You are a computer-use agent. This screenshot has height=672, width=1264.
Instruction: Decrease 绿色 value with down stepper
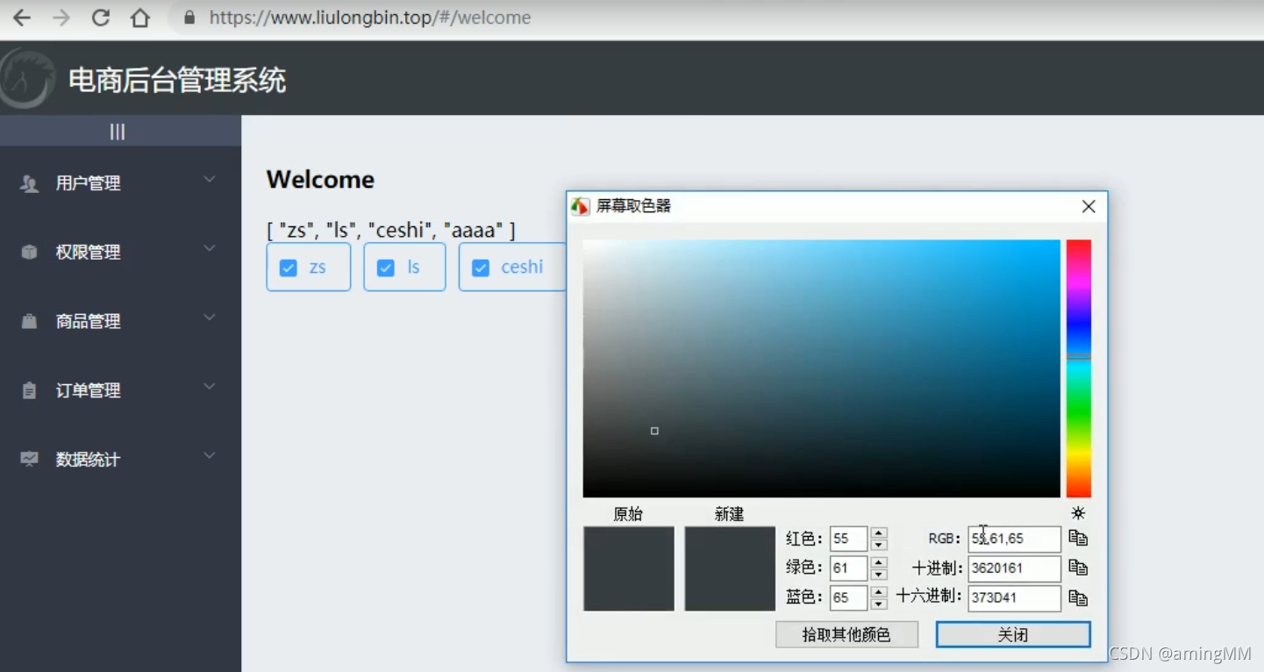pyautogui.click(x=879, y=575)
